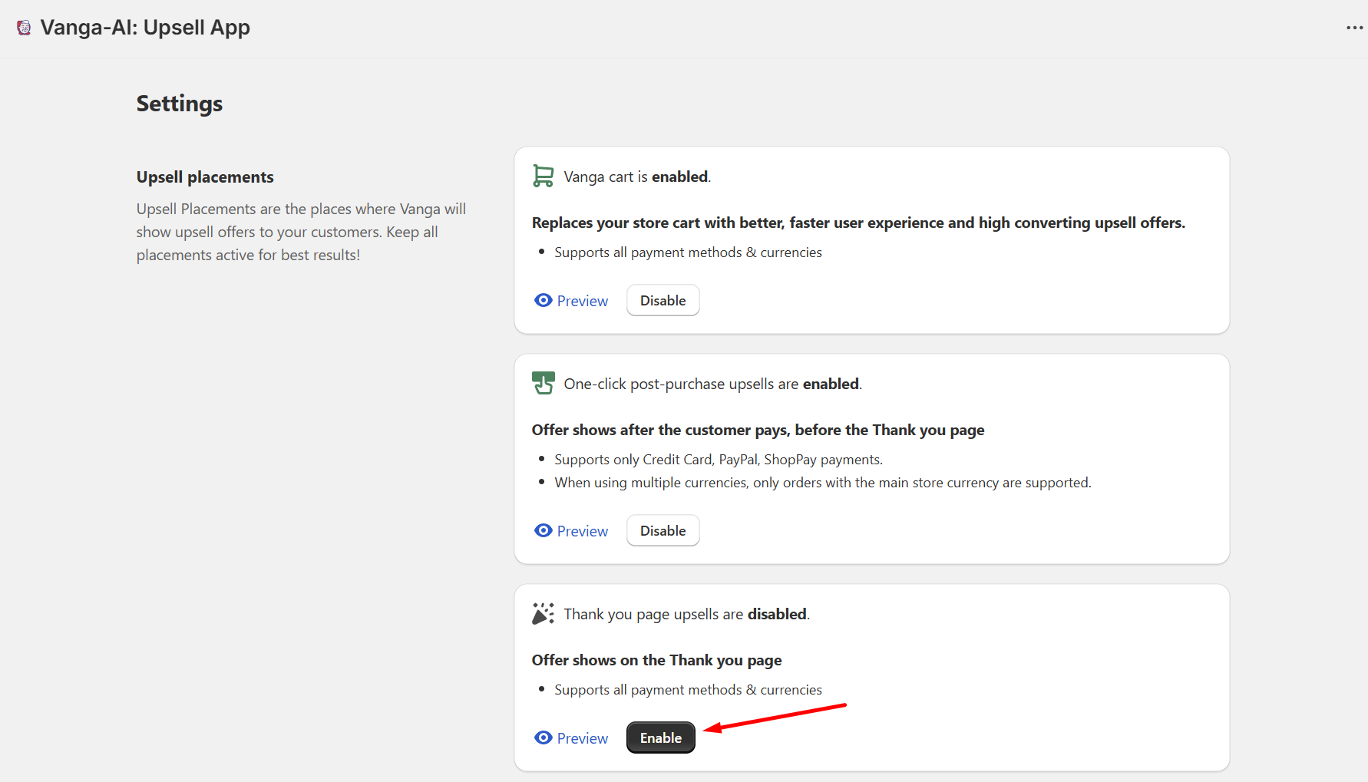
Task: Click 'Offer shows on the Thank you page' heading
Action: (657, 660)
